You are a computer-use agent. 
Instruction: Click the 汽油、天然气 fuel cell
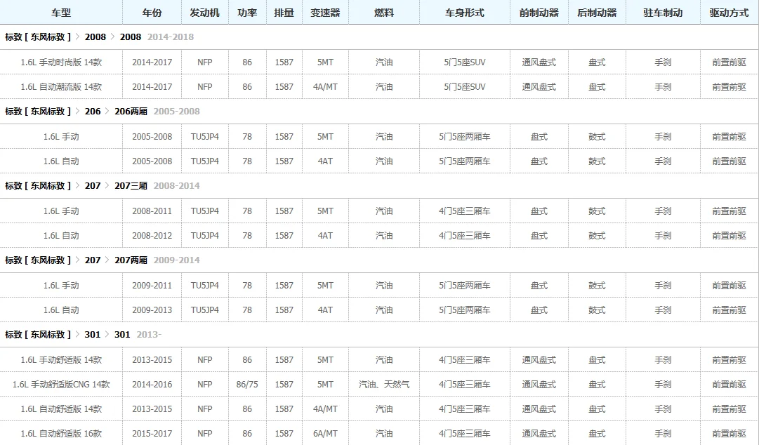coord(384,385)
